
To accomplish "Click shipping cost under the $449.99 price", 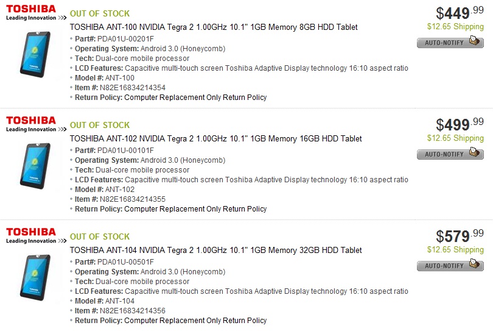I will tap(455, 26).
